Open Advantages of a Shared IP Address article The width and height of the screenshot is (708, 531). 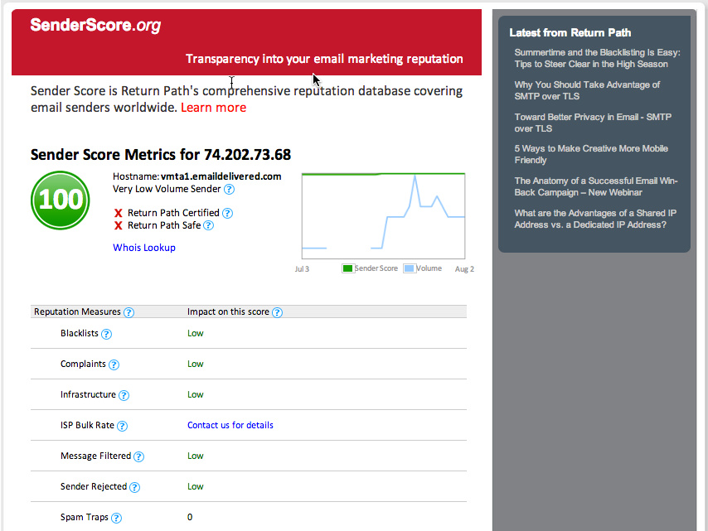click(595, 219)
